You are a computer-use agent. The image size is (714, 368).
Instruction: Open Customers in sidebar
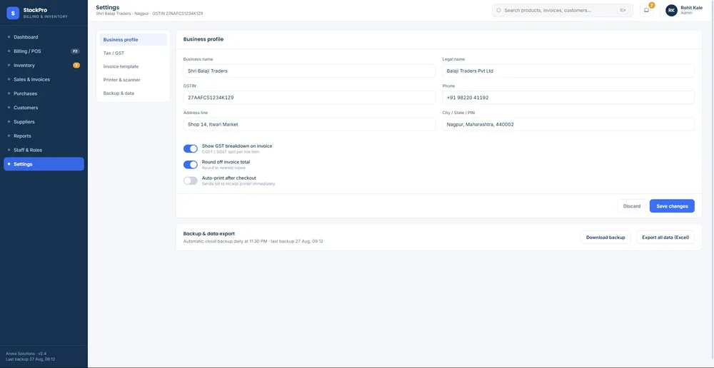click(44, 108)
